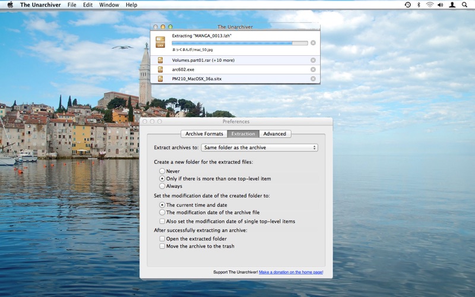Screen dimensions: 475x297
Task: Click the LZH archive file icon
Action: [160, 42]
